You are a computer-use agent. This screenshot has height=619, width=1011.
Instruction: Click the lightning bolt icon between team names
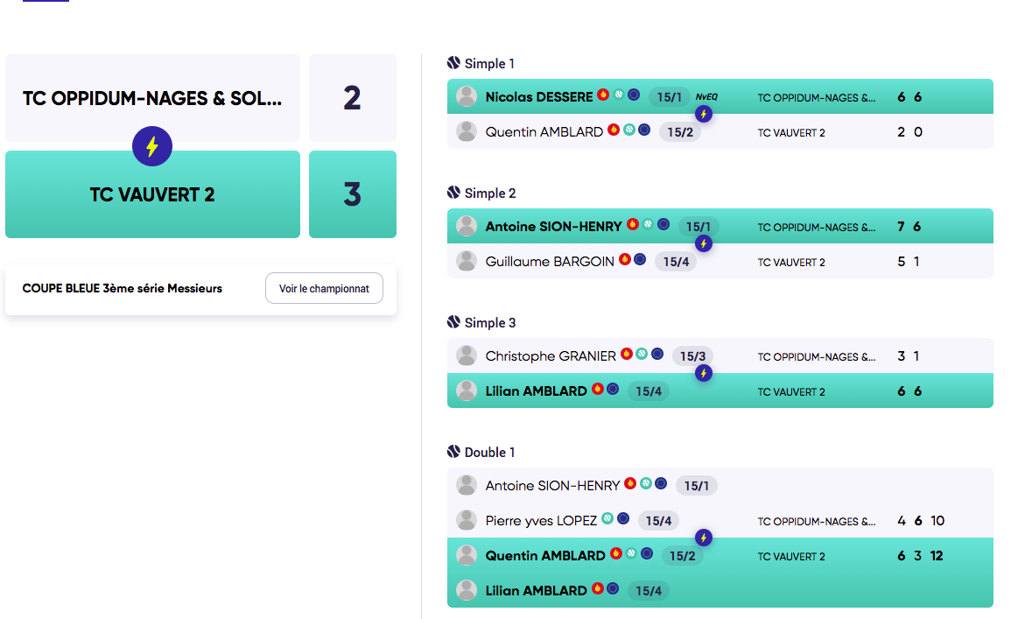(x=152, y=146)
